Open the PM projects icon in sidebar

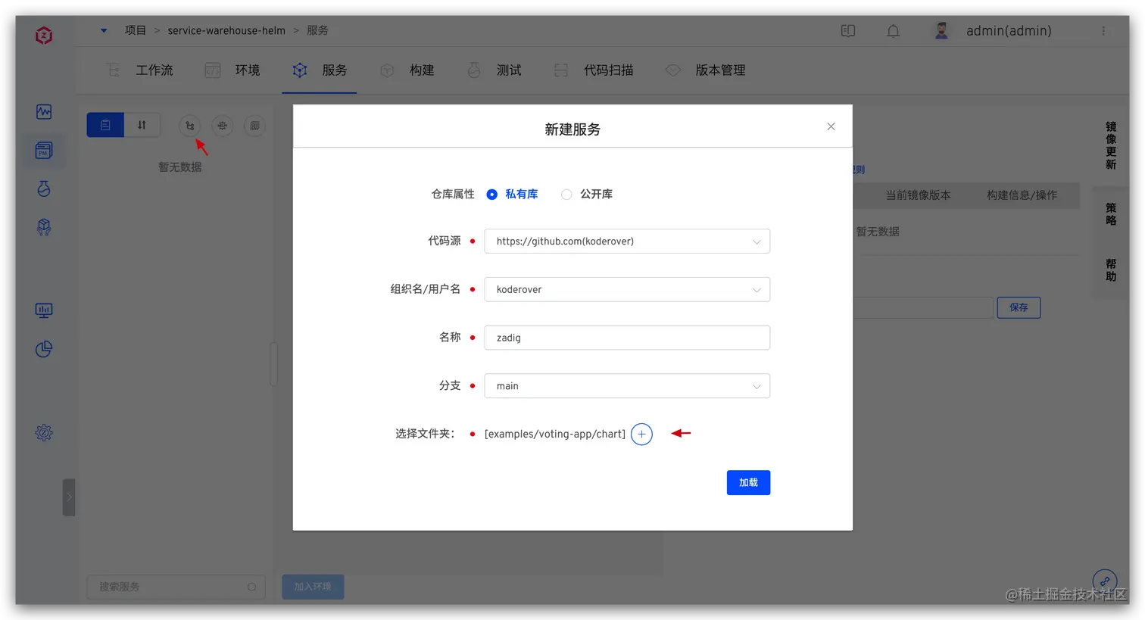pos(44,151)
